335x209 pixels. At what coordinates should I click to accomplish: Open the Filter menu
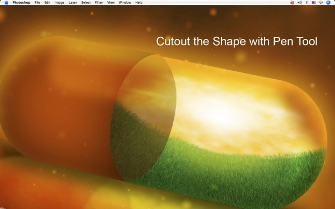[x=99, y=3]
